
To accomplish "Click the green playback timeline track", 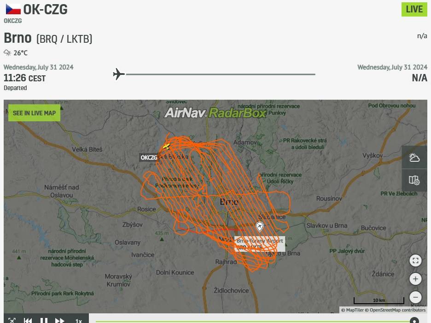I will click(252, 321).
